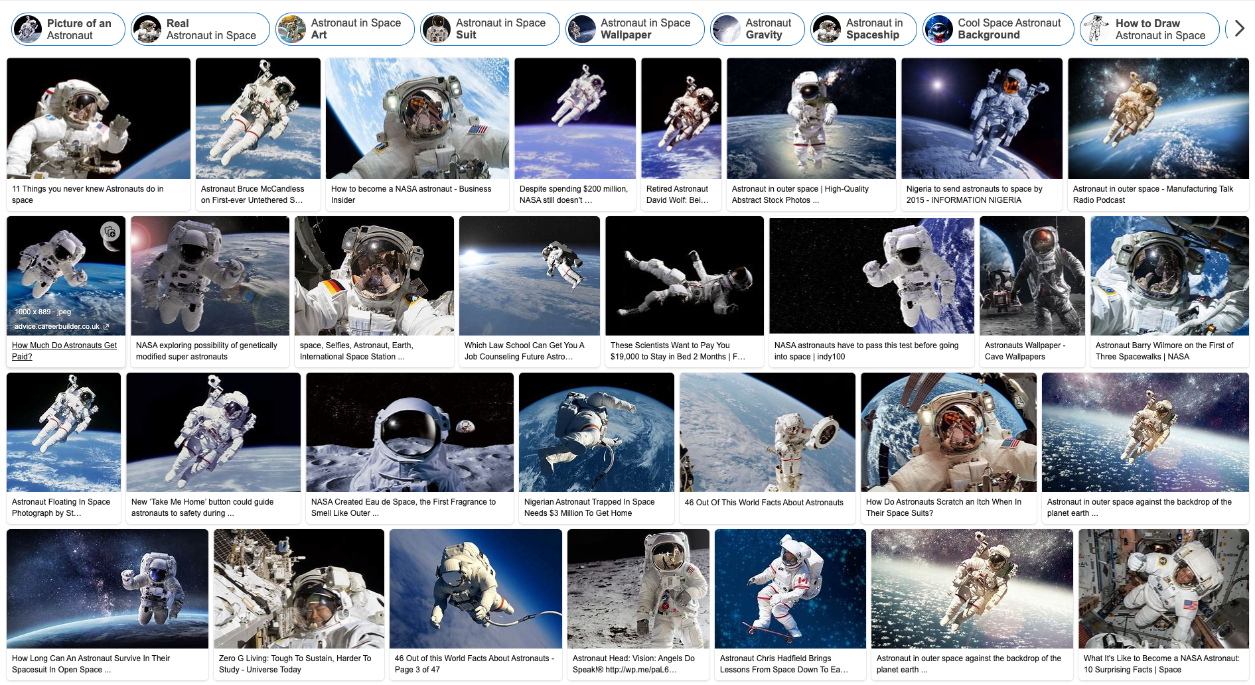Image resolution: width=1255 pixels, height=685 pixels.
Task: Open 'NASA Created Eau de Space' image result
Action: pos(409,432)
